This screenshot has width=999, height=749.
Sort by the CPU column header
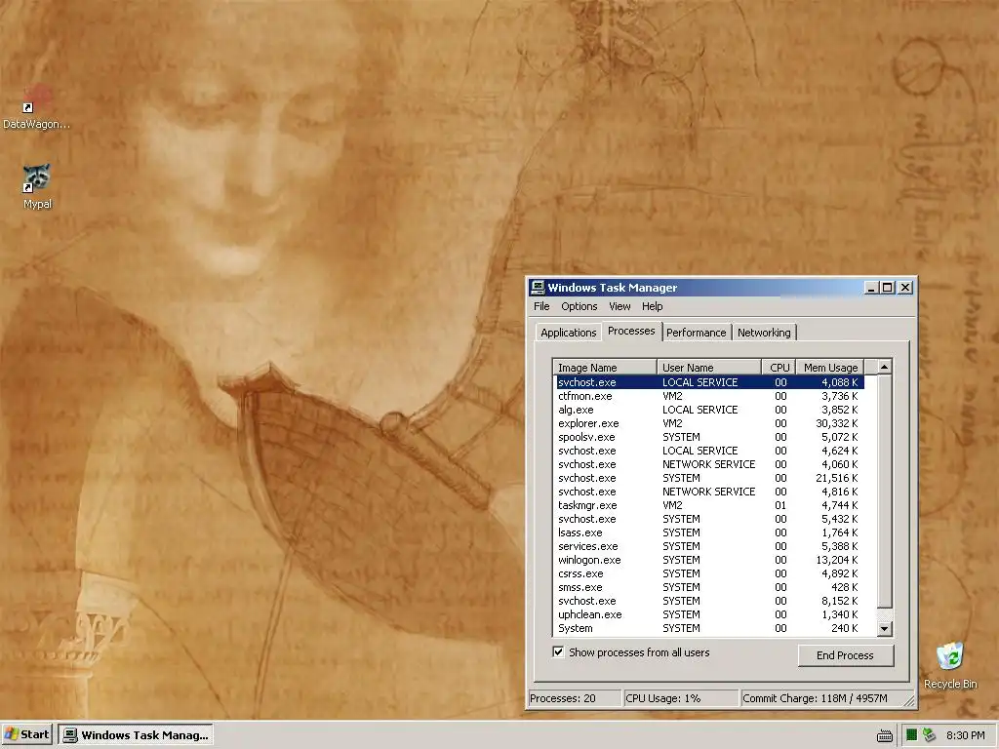click(779, 368)
